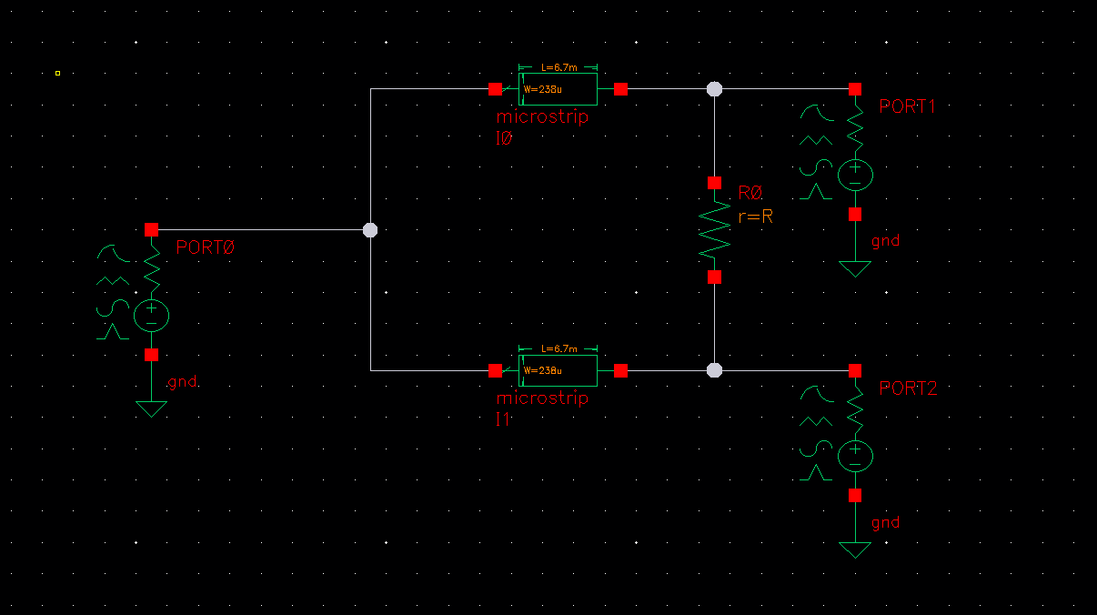1097x615 pixels.
Task: Click the I1 instance name label
Action: (503, 419)
